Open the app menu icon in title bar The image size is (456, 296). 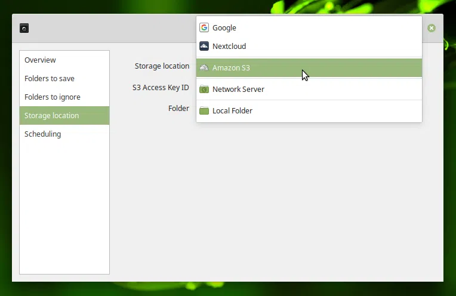point(24,28)
